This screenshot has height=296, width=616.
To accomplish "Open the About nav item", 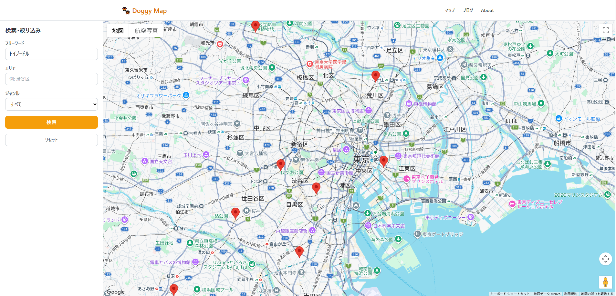I will click(487, 10).
